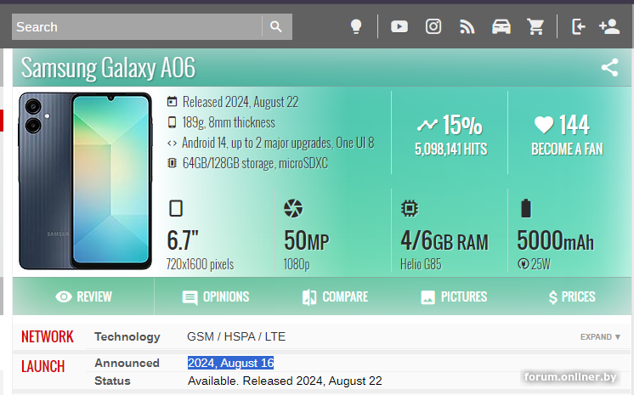Viewport: 634px width, 395px height.
Task: Click the 4/6GB RAM text
Action: [x=444, y=240]
